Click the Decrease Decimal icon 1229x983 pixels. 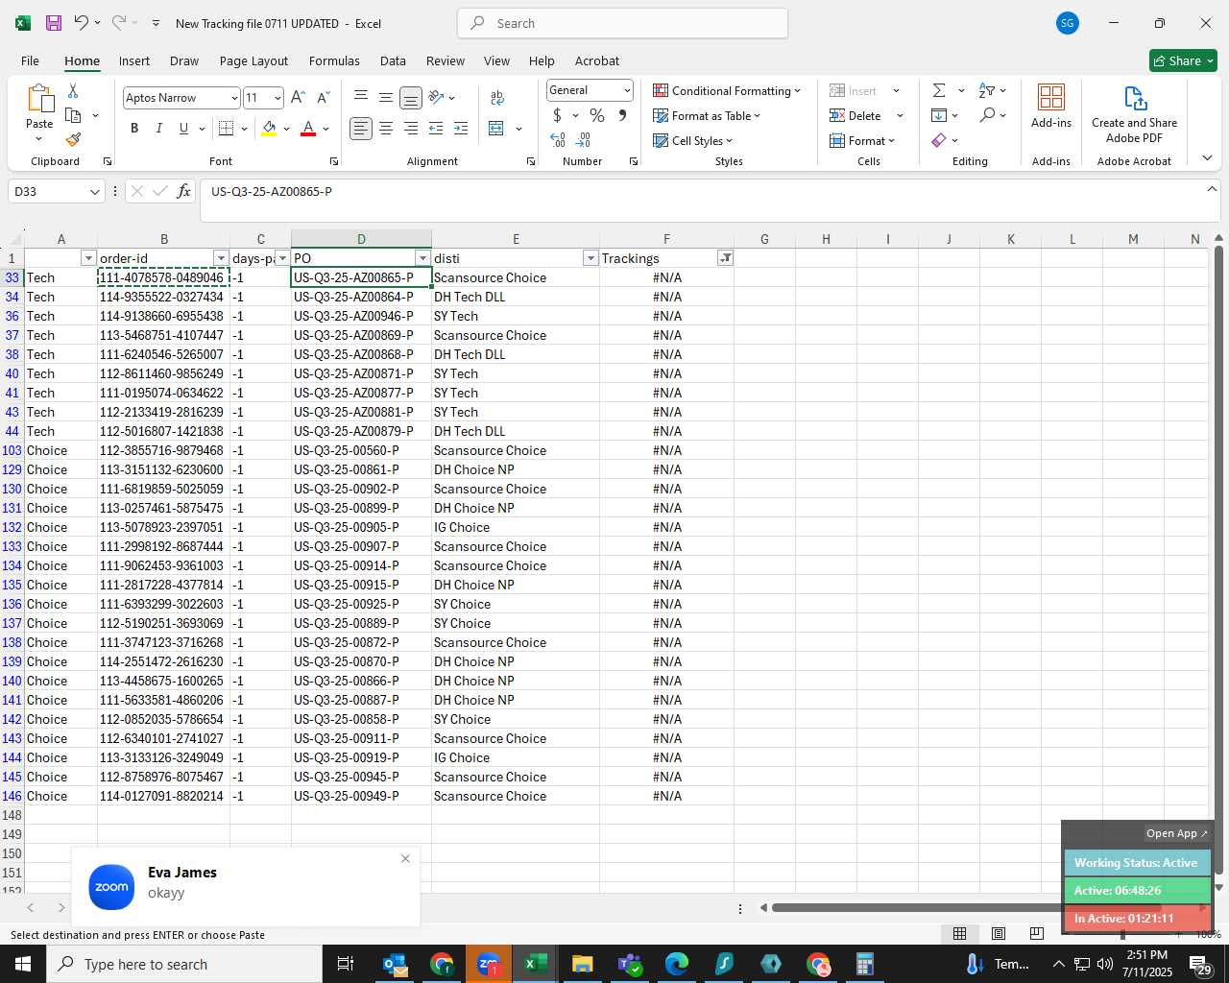pos(583,140)
